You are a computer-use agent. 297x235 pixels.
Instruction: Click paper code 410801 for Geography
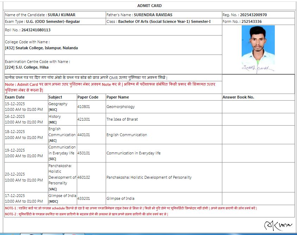[83, 107]
